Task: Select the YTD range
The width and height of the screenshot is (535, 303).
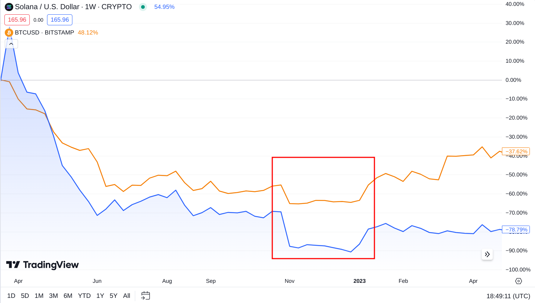Action: click(x=84, y=295)
